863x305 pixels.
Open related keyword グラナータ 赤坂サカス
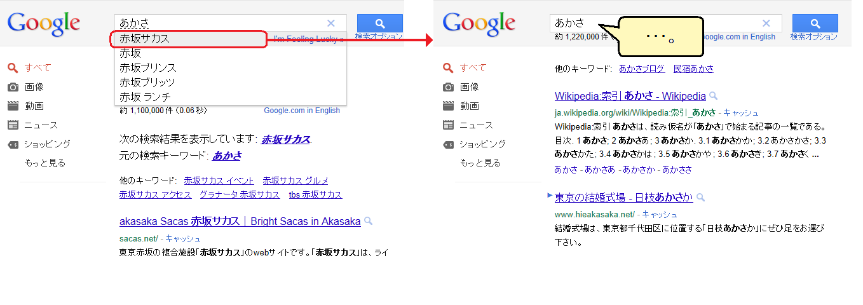point(240,194)
